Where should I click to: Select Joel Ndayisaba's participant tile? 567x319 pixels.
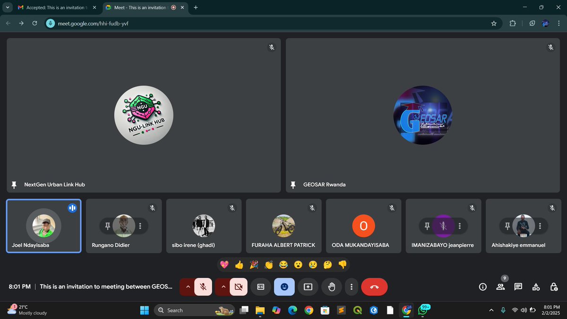[43, 226]
